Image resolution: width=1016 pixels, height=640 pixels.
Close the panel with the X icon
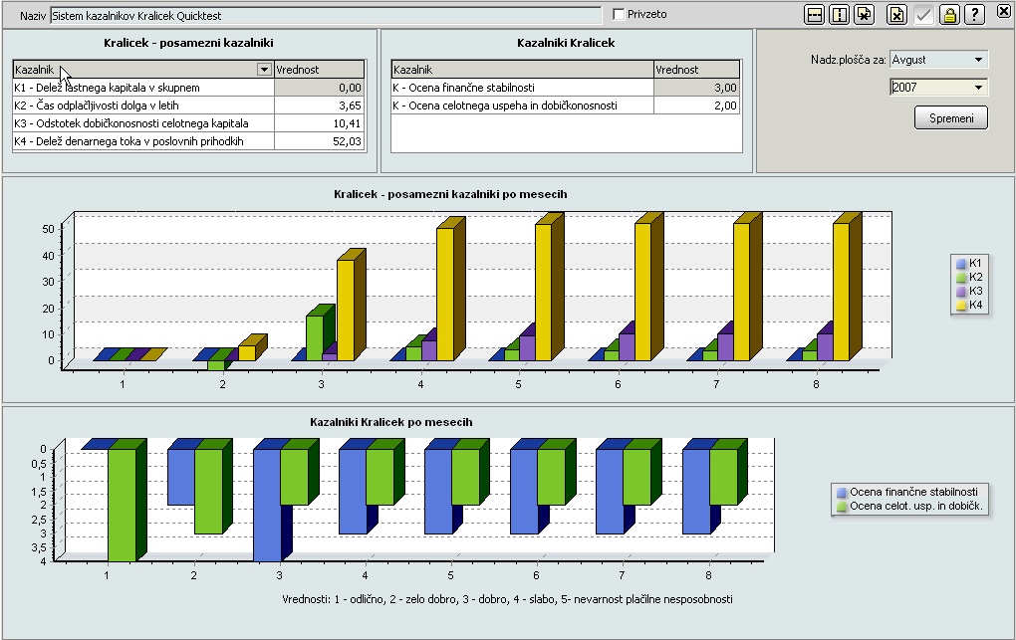click(x=1003, y=11)
